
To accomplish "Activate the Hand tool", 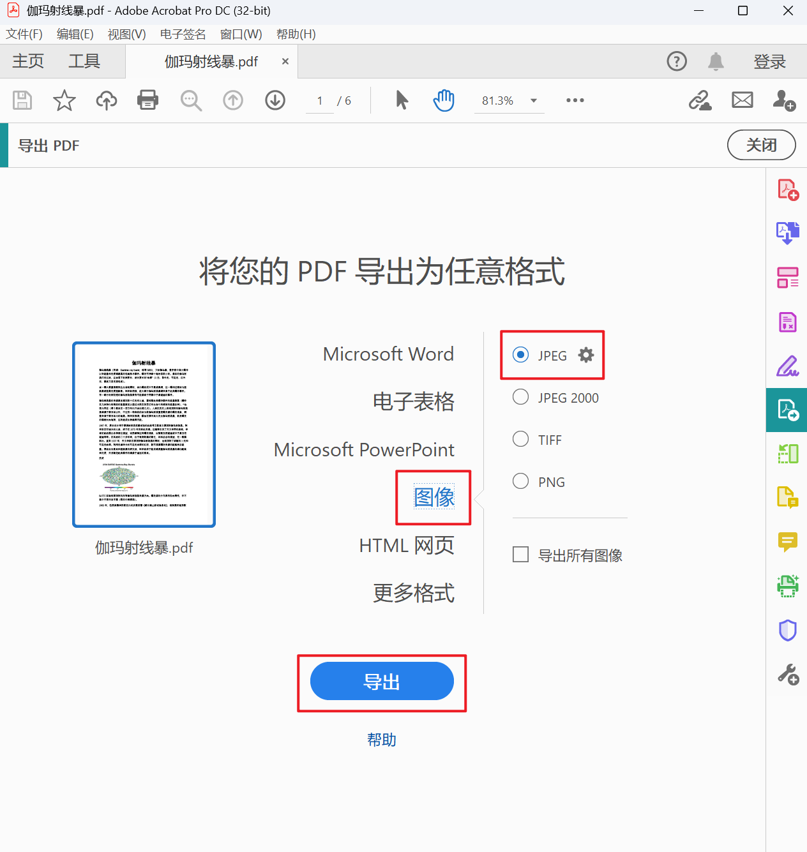I will point(443,100).
